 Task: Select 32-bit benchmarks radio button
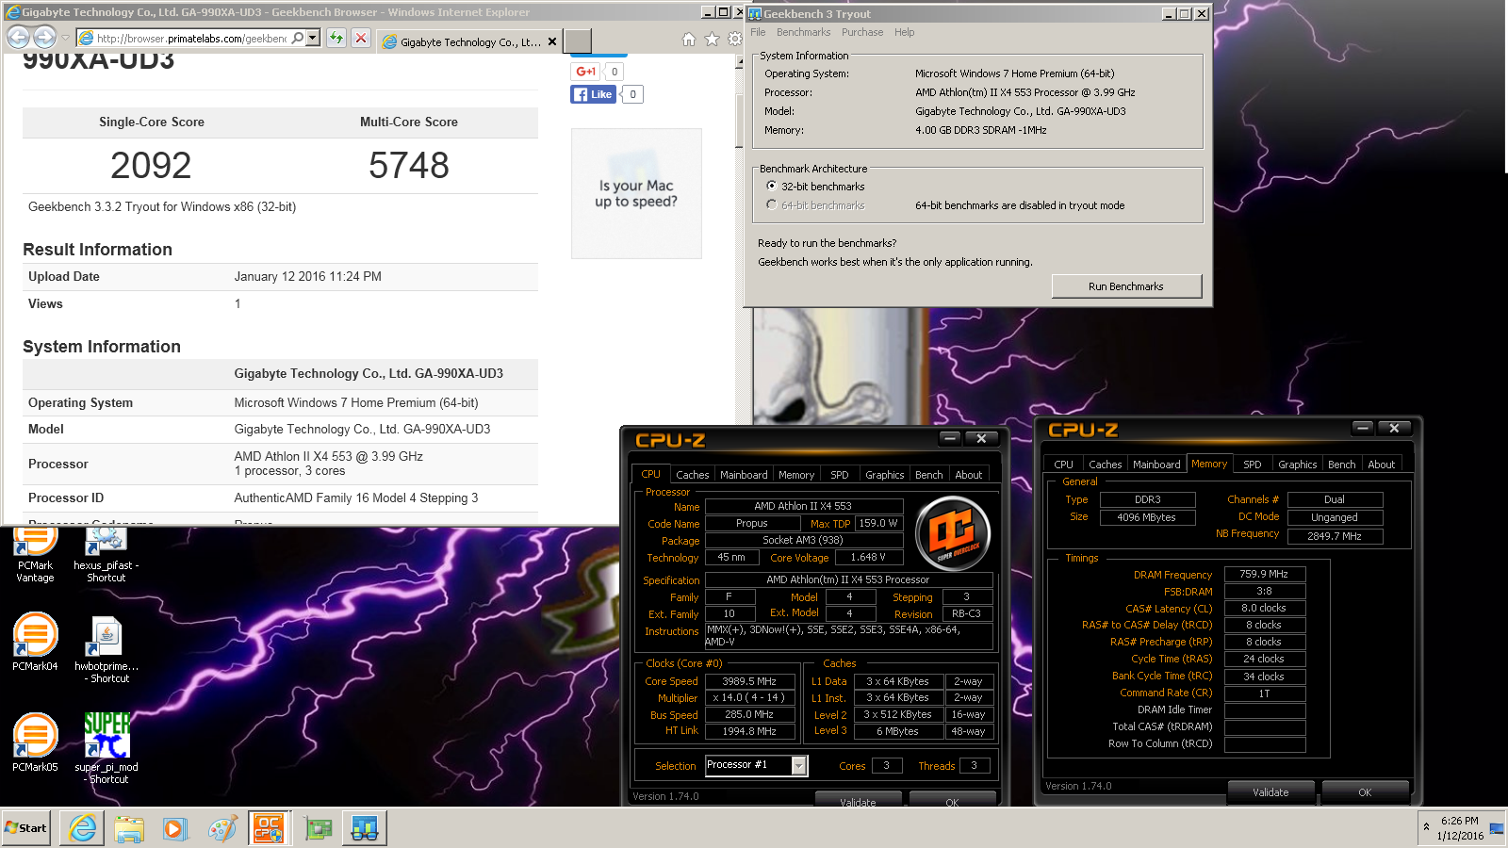pos(772,186)
